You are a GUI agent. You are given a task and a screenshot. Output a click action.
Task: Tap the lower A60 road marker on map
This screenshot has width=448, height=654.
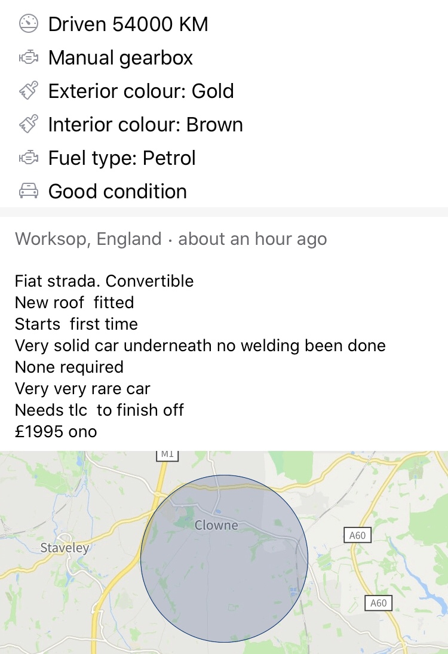click(x=378, y=603)
